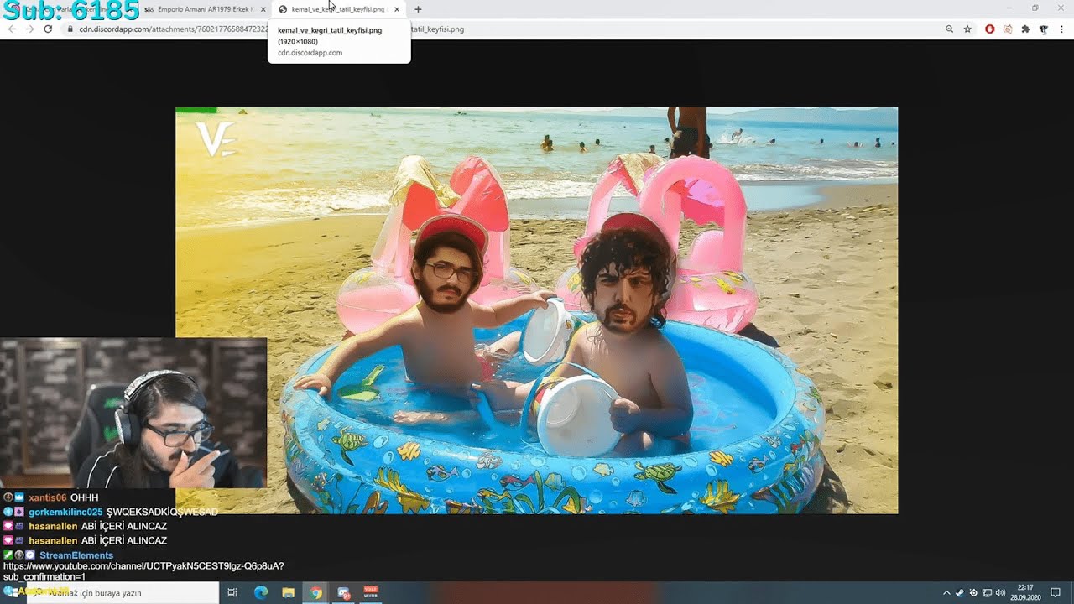The image size is (1074, 604).
Task: Switch to the Emporio Armani AR1979 tab
Action: click(206, 9)
